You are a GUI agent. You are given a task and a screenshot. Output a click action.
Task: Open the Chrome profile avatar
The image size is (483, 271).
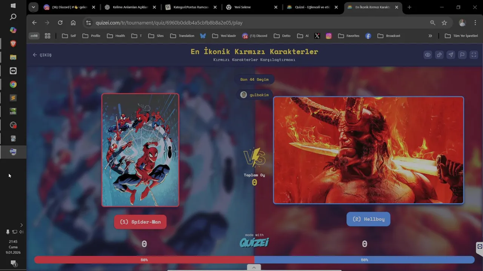click(462, 23)
